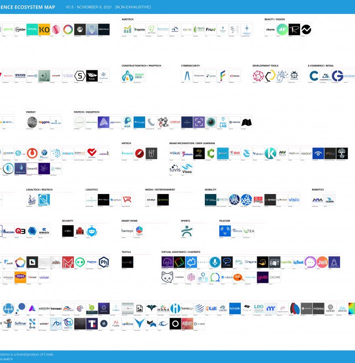Click the BEAUTY / FASION heading
This screenshot has height=363, width=355.
pos(275,19)
